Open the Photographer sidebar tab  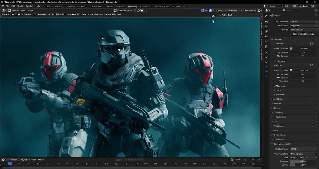tap(261, 54)
